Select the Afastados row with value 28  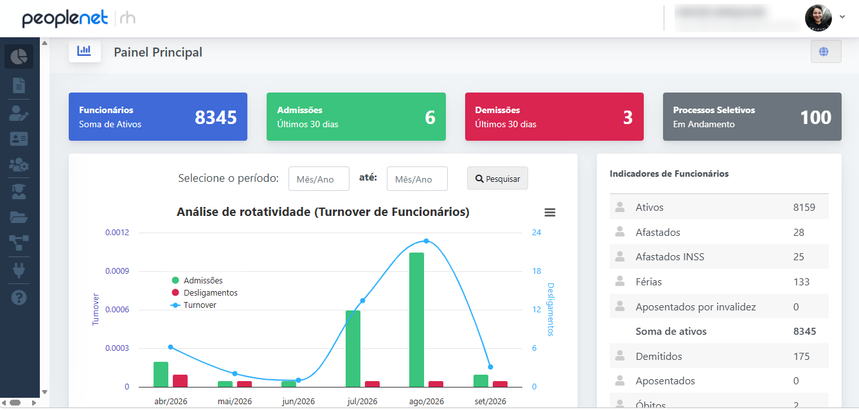(x=719, y=232)
